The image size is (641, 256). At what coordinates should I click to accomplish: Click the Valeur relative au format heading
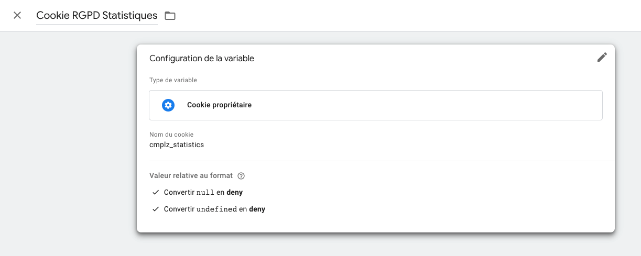(191, 176)
